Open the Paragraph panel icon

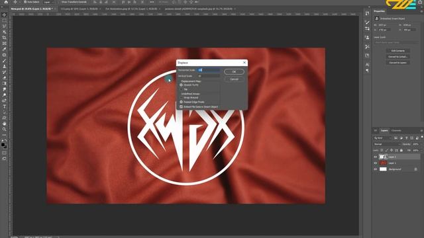point(367,71)
